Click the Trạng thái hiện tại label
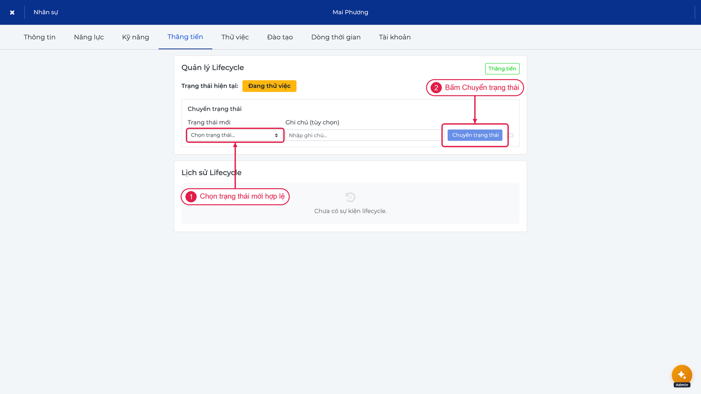701x394 pixels. coord(210,86)
